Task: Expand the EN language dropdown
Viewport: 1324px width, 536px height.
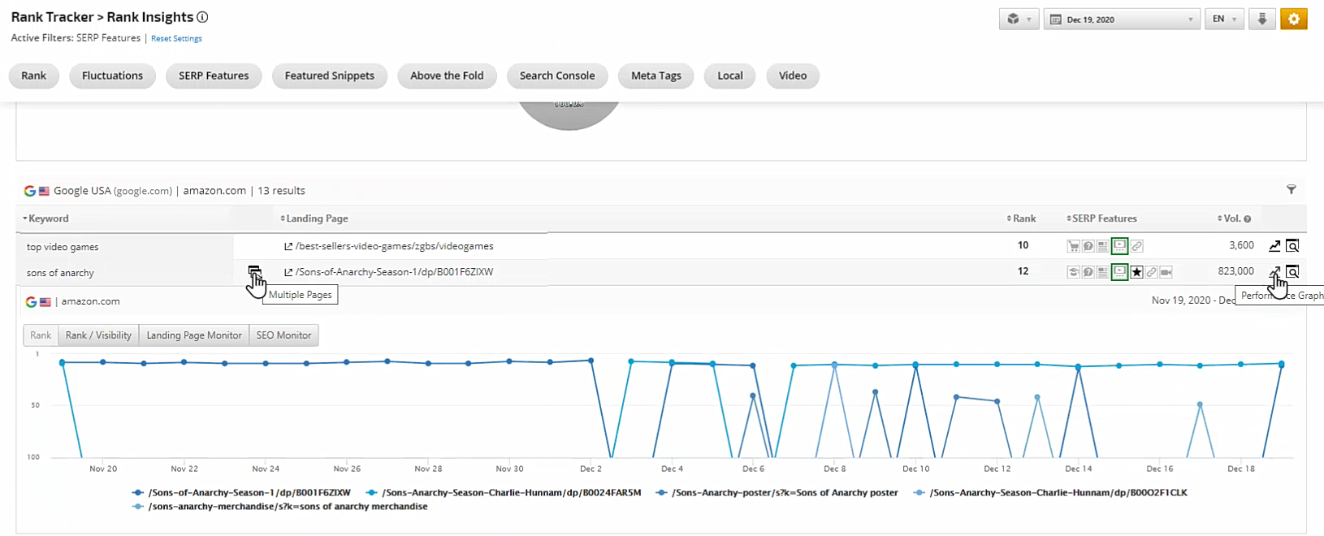Action: point(1224,19)
